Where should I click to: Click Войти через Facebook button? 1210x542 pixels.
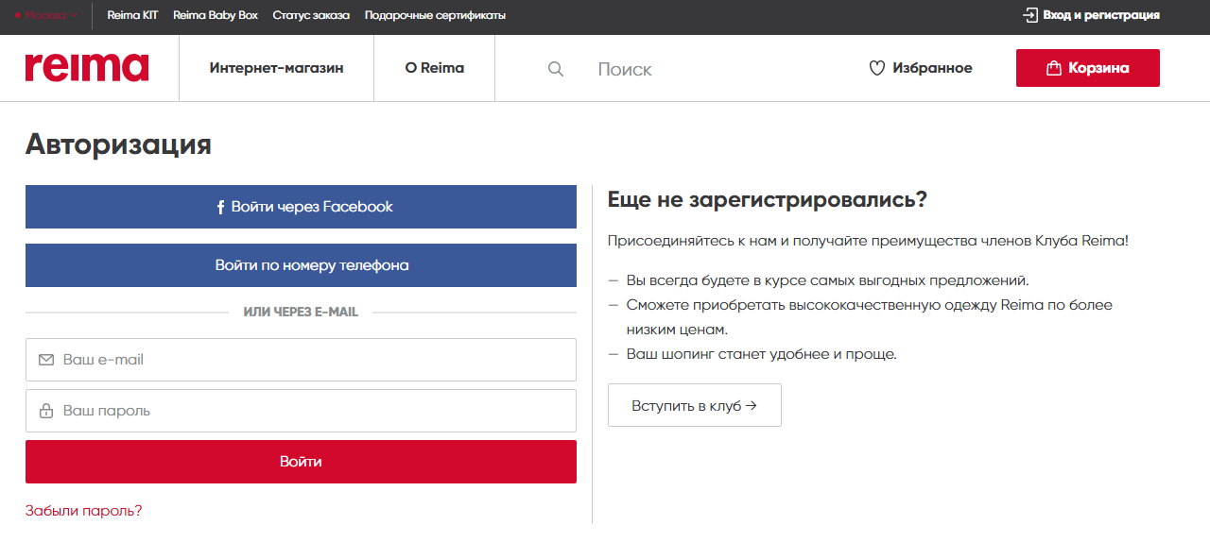[301, 207]
